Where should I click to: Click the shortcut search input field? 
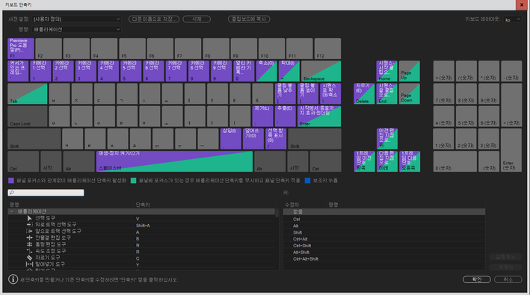46,193
